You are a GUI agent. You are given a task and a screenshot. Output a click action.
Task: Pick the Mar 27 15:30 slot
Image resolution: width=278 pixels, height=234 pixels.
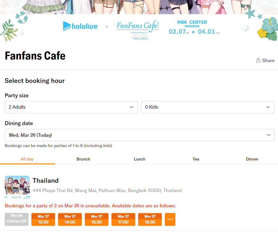pos(96,219)
